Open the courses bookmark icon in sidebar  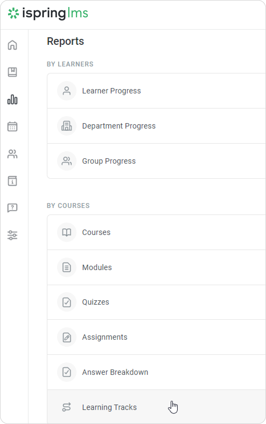click(12, 72)
